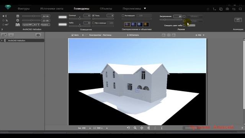
Task: Select the third blue lens flare thumbnail
Action: point(140,25)
